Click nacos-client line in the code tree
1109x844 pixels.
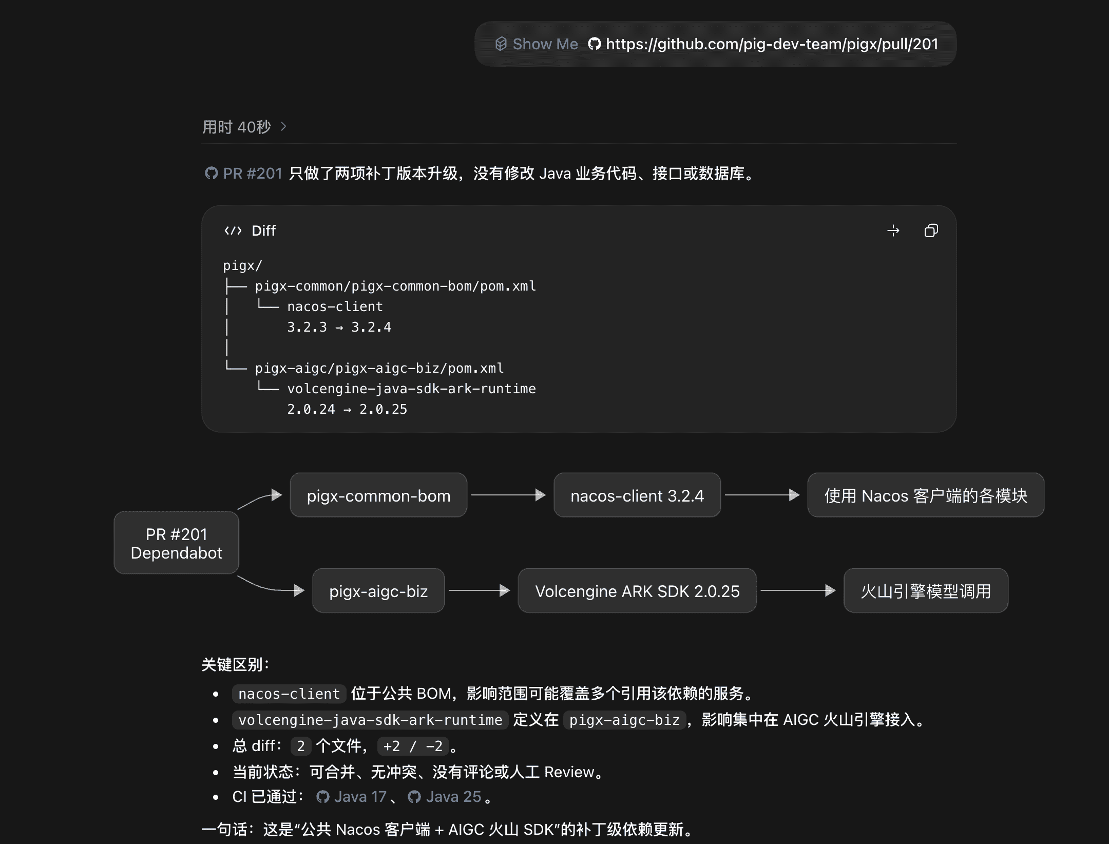[x=335, y=306]
